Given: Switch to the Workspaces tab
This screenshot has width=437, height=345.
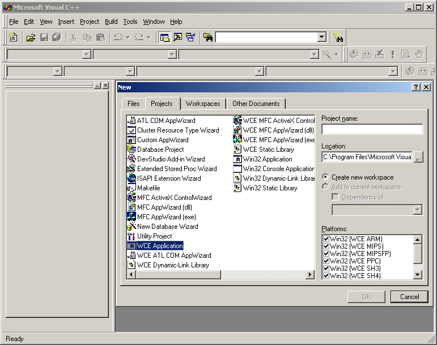Looking at the screenshot, I should point(203,104).
